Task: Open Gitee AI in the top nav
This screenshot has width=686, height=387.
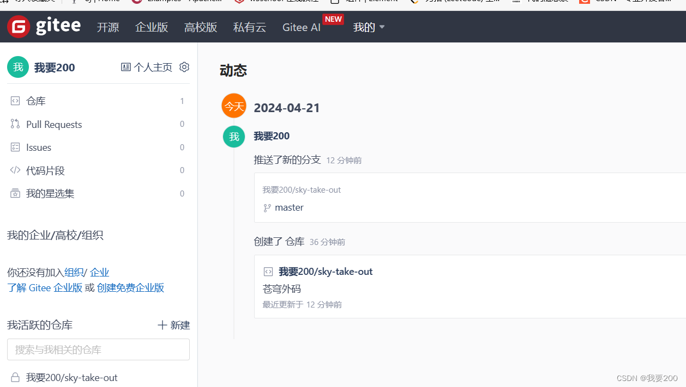Action: click(x=302, y=27)
